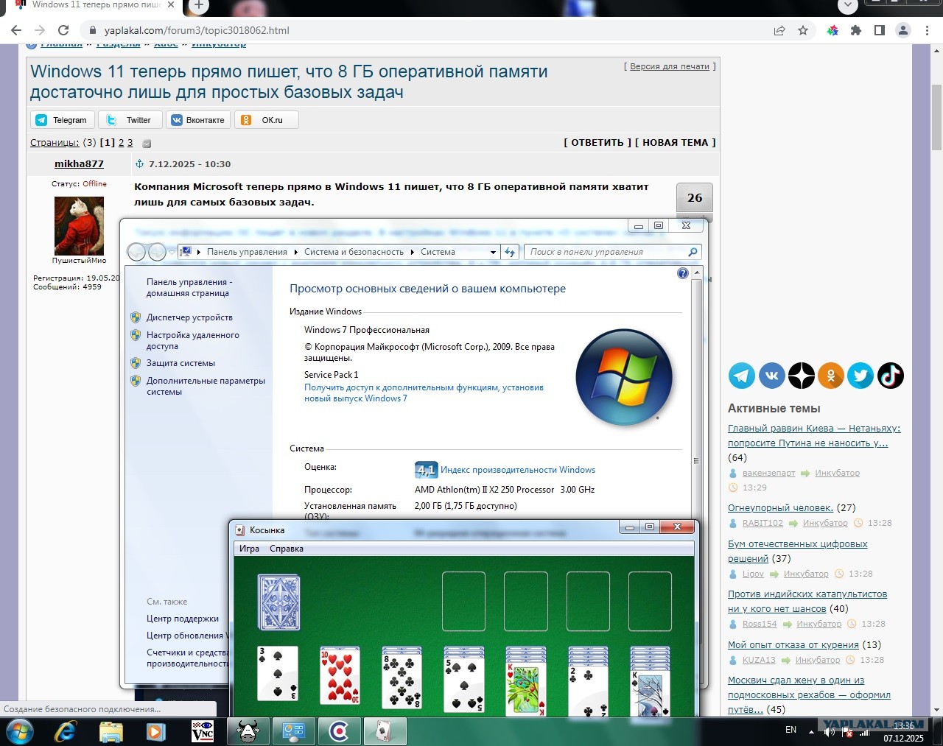
Task: Open the recent pages dropdown in the System window
Action: [172, 252]
